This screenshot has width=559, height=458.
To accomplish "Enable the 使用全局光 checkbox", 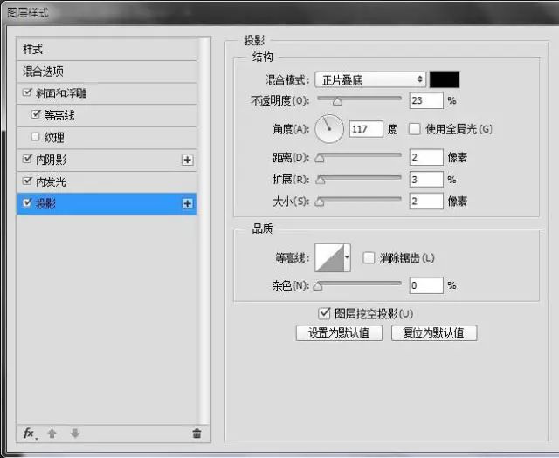I will pos(414,129).
